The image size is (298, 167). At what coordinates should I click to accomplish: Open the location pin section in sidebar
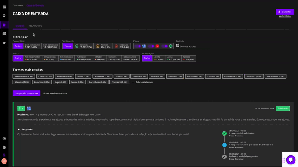pos(4,16)
